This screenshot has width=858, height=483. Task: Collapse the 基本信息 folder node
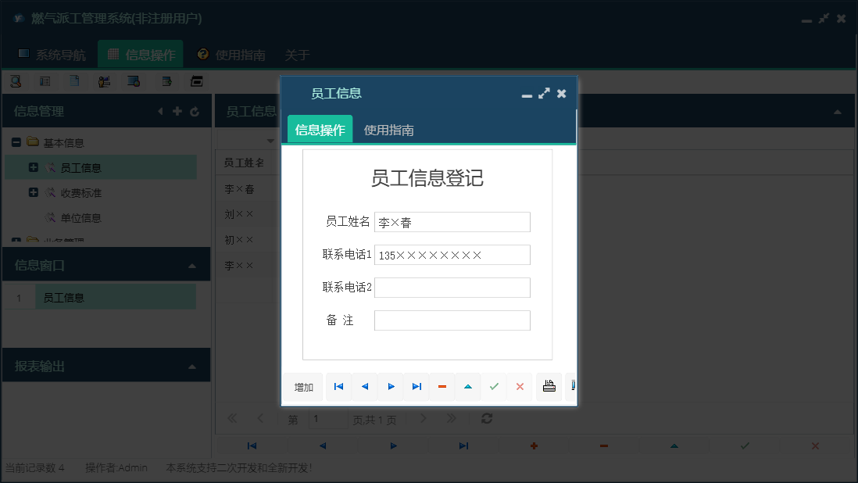[17, 142]
